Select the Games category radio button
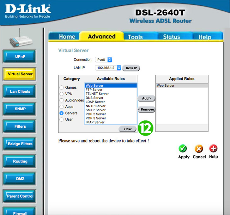This screenshot has height=215, width=230. pos(62,88)
